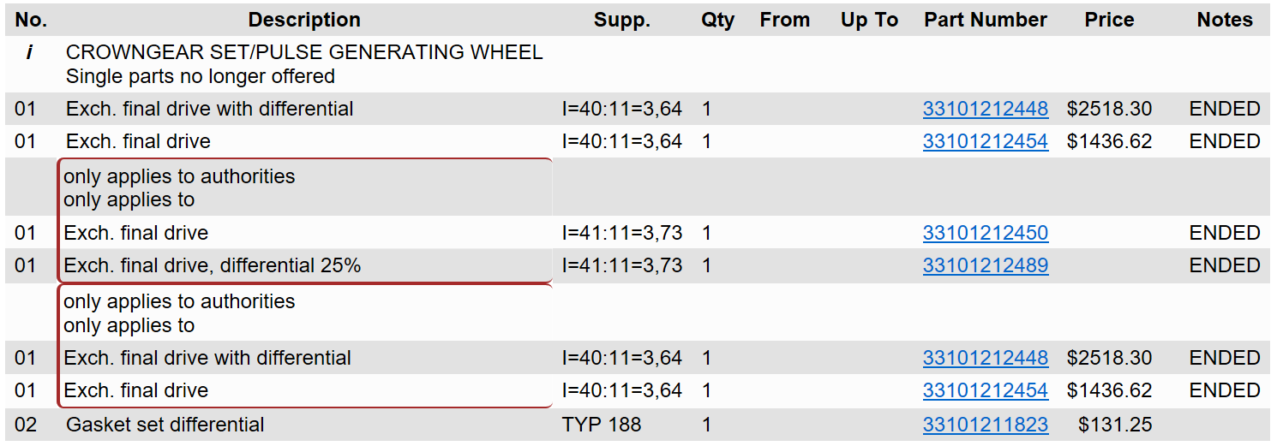Screen dimensions: 1271x446
Task: Click the 'Qty' column header
Action: pyautogui.click(x=718, y=20)
